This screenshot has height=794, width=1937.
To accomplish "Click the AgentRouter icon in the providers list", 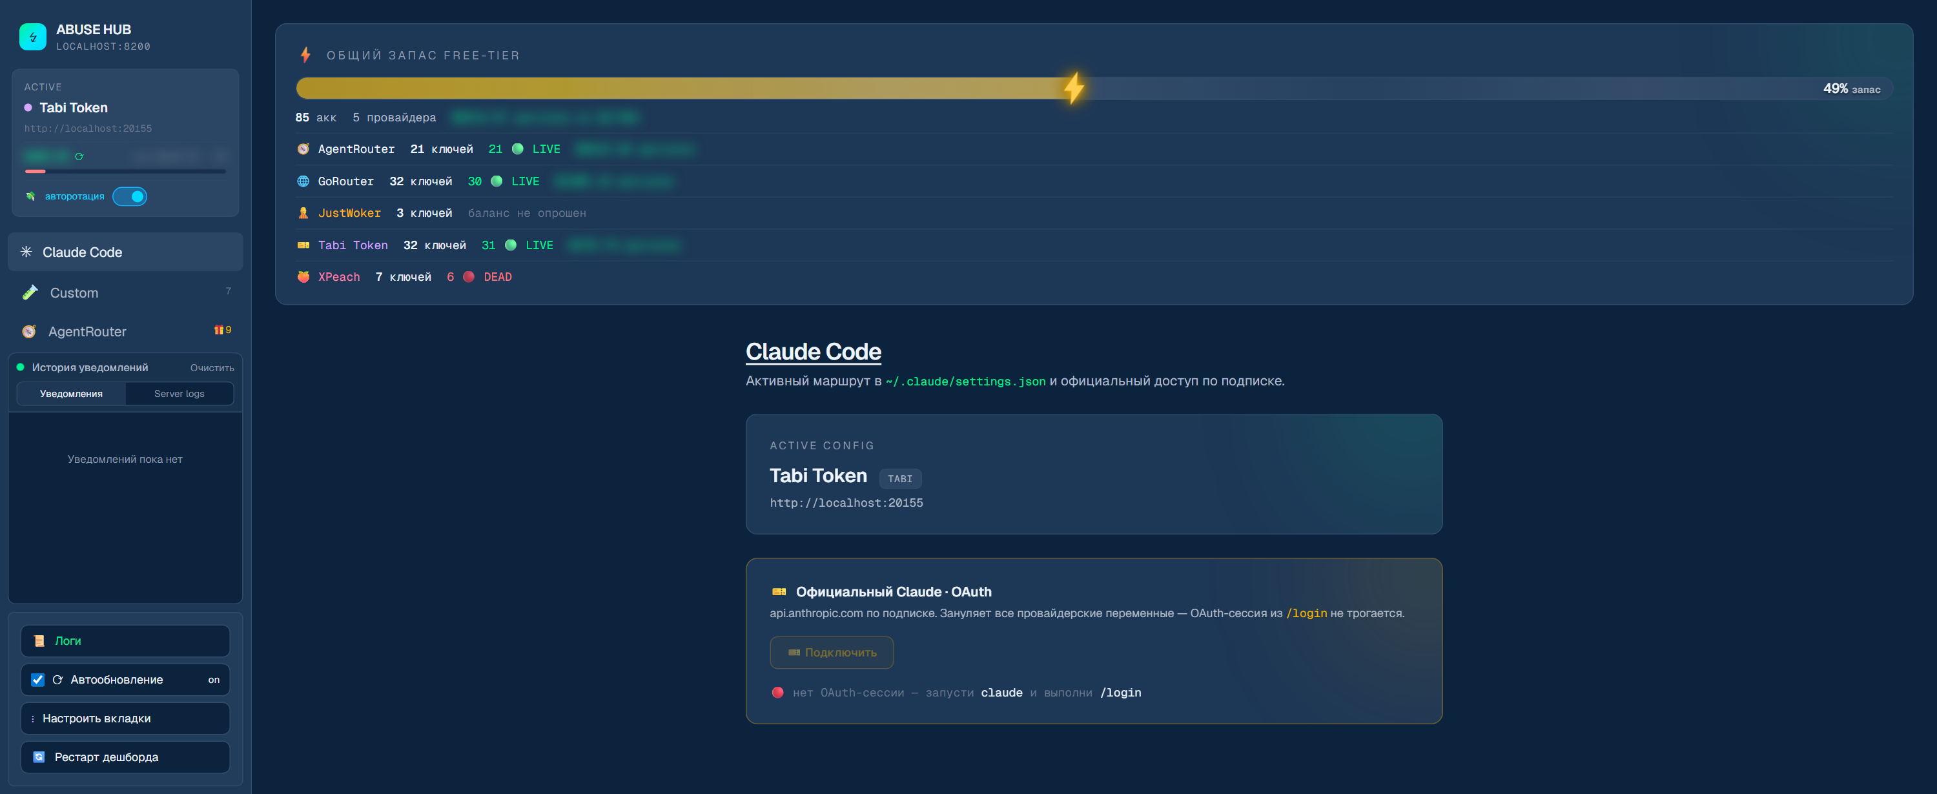I will coord(303,149).
